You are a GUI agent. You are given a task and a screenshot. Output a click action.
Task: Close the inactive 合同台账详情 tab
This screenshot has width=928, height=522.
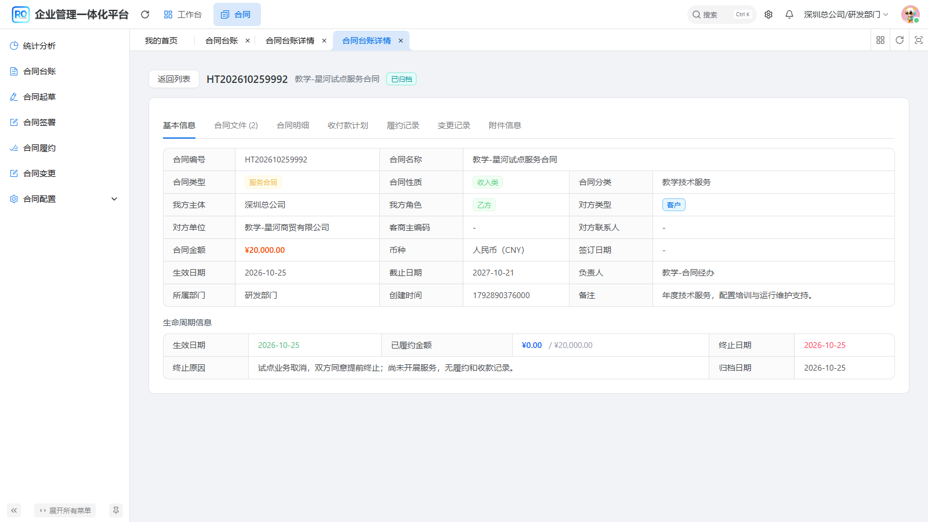pyautogui.click(x=324, y=41)
